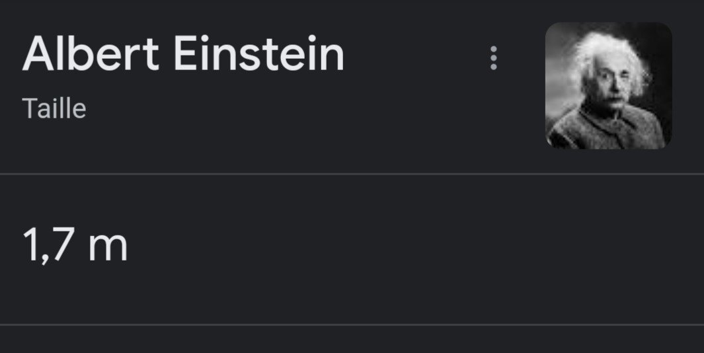The width and height of the screenshot is (704, 353).
Task: Open the three-dot more options menu
Action: [493, 58]
